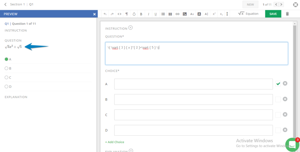Screen dimensions: 300x152
Task: Apply italic formatting from toolbar
Action: (x=148, y=14)
